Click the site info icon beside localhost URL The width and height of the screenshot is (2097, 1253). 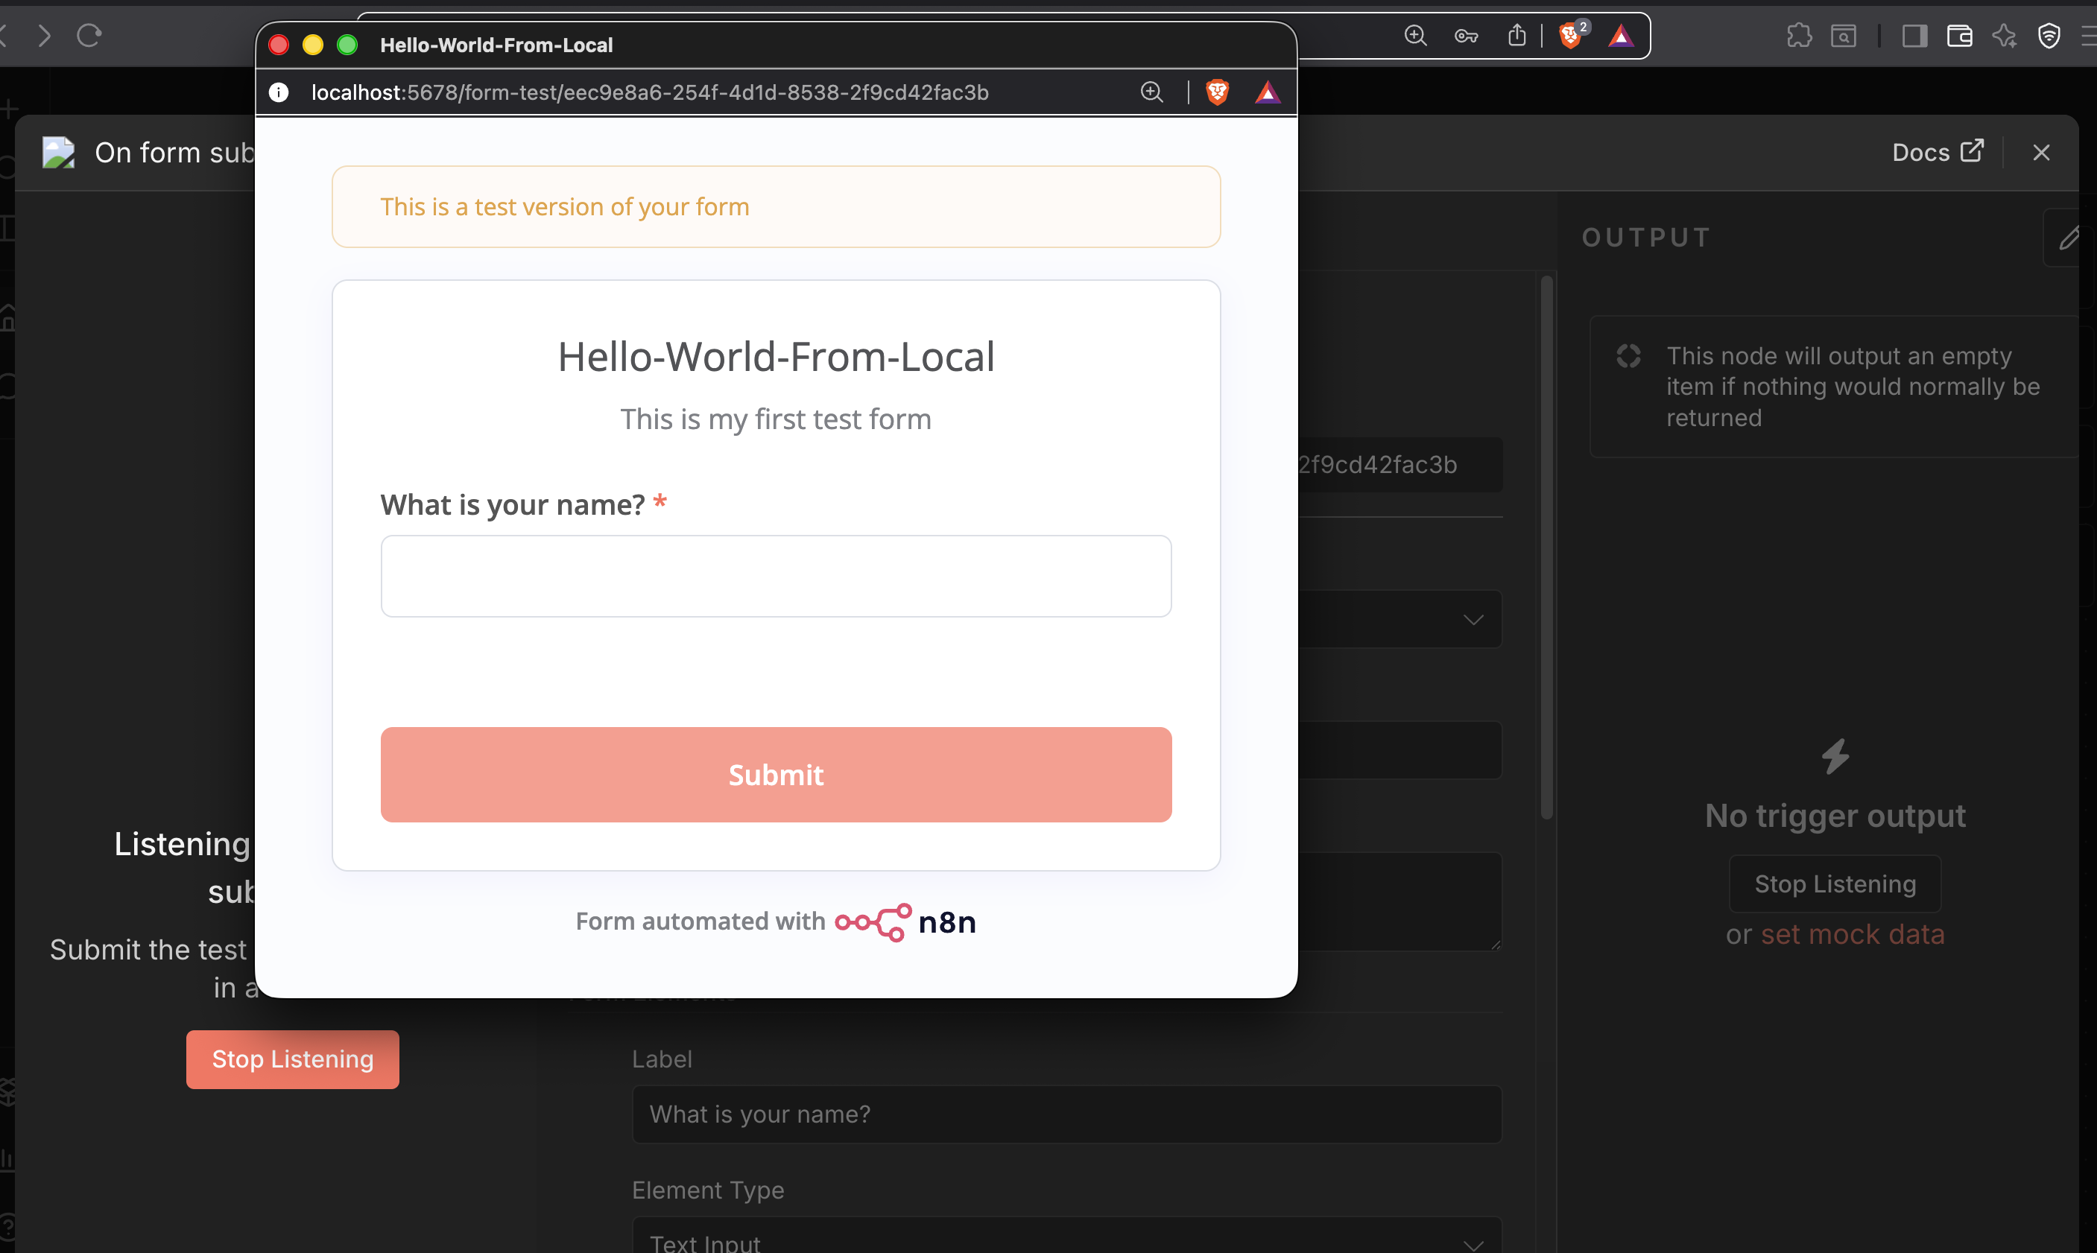point(279,92)
